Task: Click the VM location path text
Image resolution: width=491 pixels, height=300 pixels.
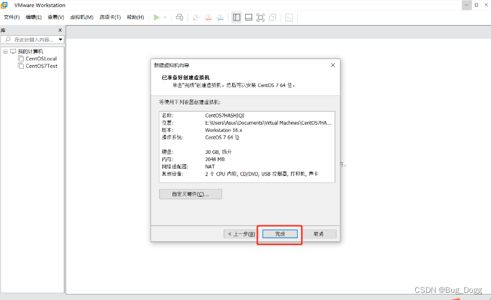Action: coord(268,123)
